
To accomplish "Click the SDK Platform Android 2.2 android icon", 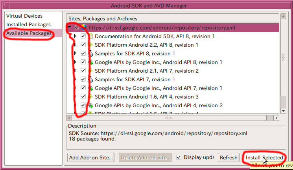I will click(x=90, y=45).
